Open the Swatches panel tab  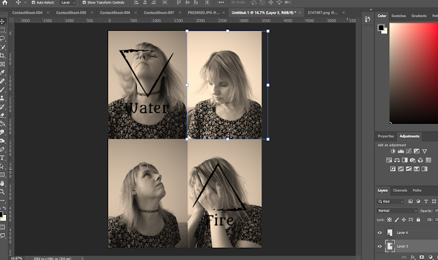[x=398, y=16]
